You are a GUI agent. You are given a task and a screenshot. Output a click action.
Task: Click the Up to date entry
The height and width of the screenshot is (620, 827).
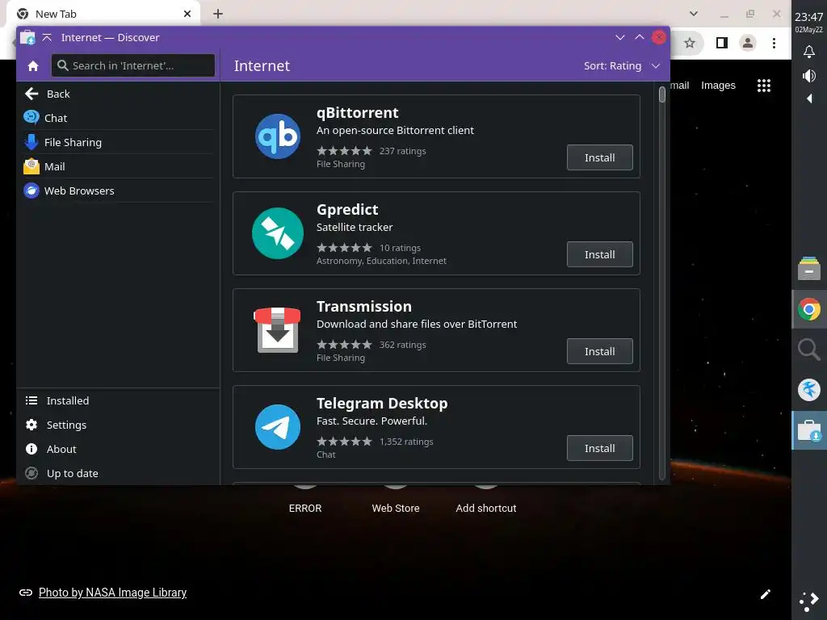(119, 473)
